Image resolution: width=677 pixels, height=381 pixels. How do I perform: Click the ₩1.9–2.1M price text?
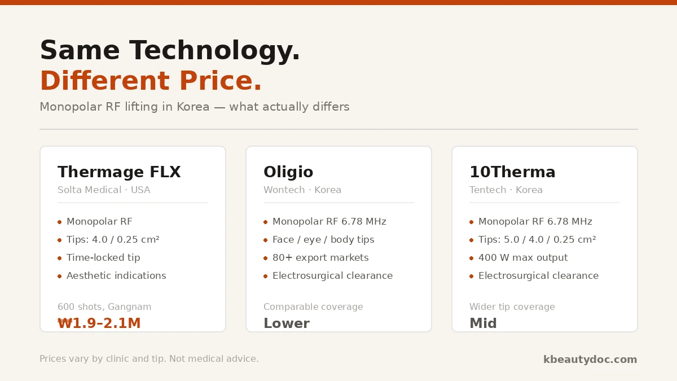[99, 323]
